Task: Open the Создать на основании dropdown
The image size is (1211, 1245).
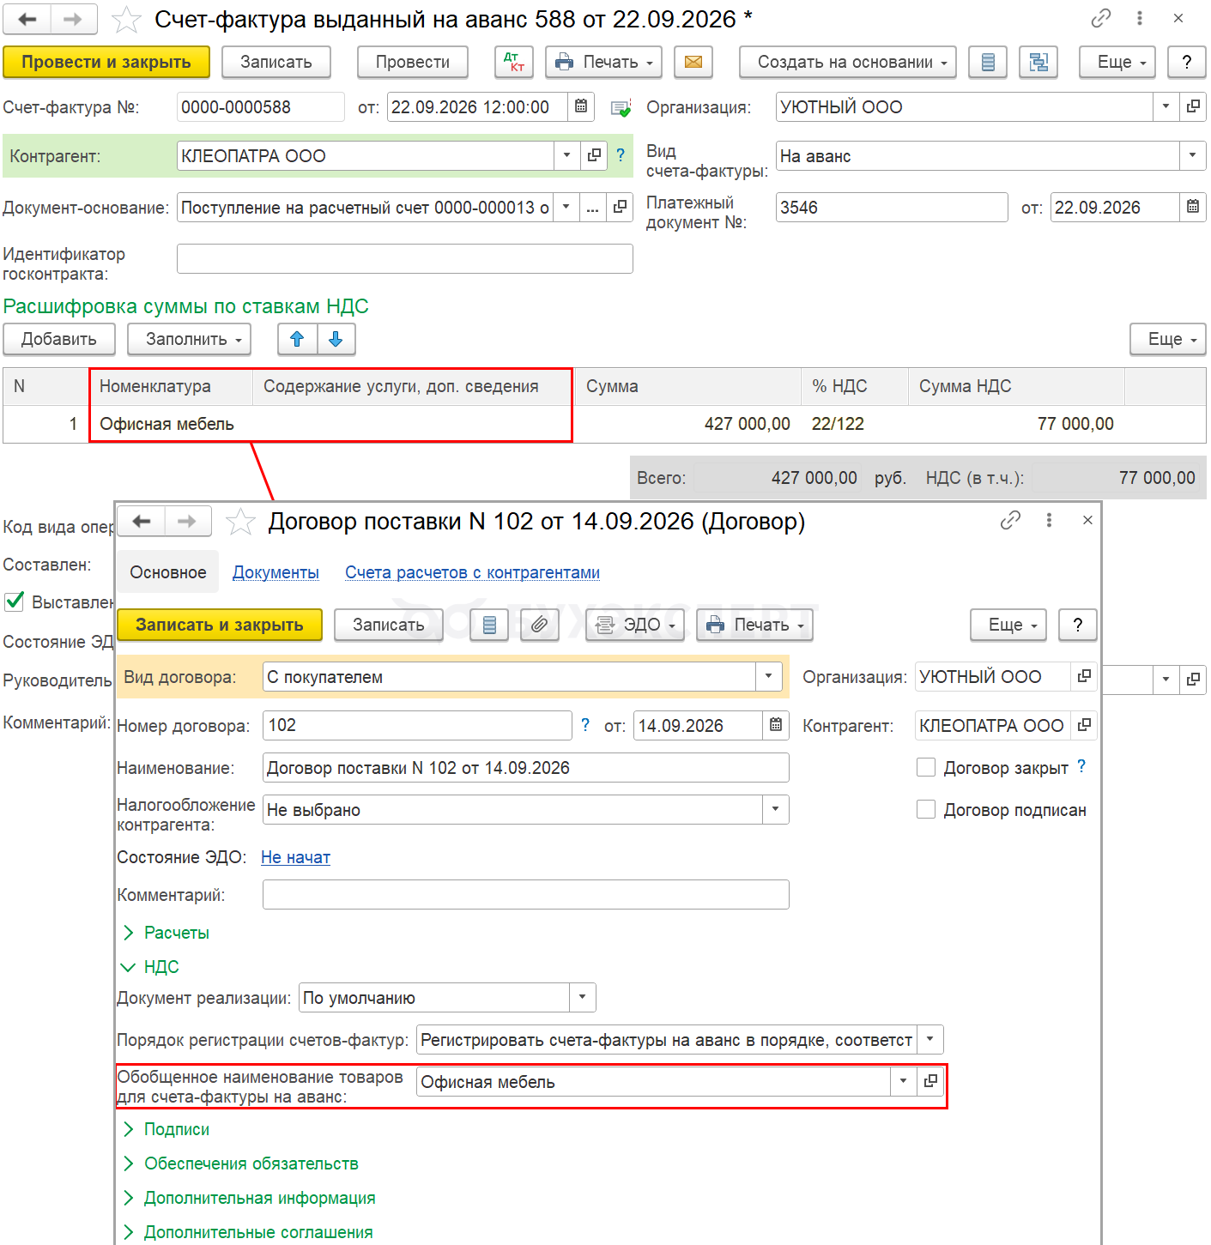Action: click(847, 62)
